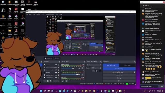Open Docks menu in OBS

click(38, 14)
